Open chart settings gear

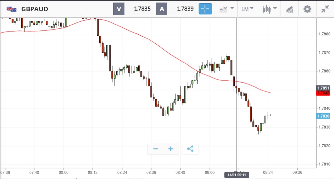[307, 9]
